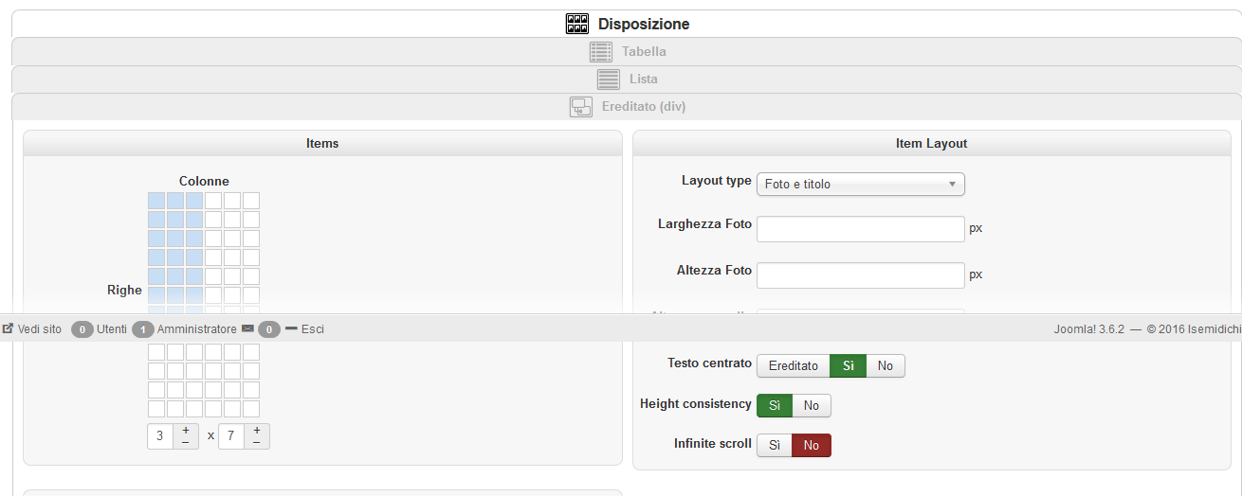Set Height consistency to No
The image size is (1242, 496).
pyautogui.click(x=812, y=406)
